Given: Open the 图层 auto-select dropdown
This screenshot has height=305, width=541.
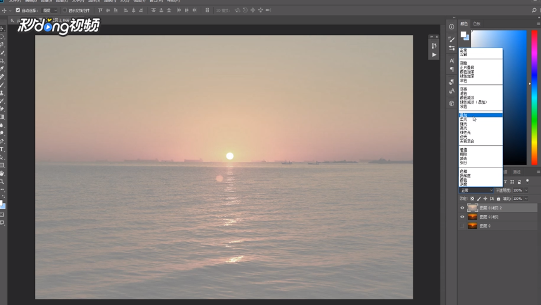Looking at the screenshot, I should coord(49,11).
